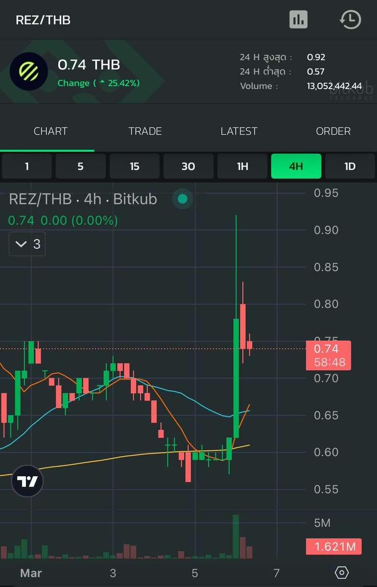Click the date 5 on time axis

[x=195, y=572]
